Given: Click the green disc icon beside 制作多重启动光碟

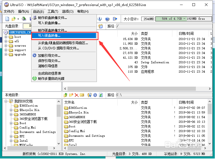Looking at the screenshot, I should tap(34, 78).
